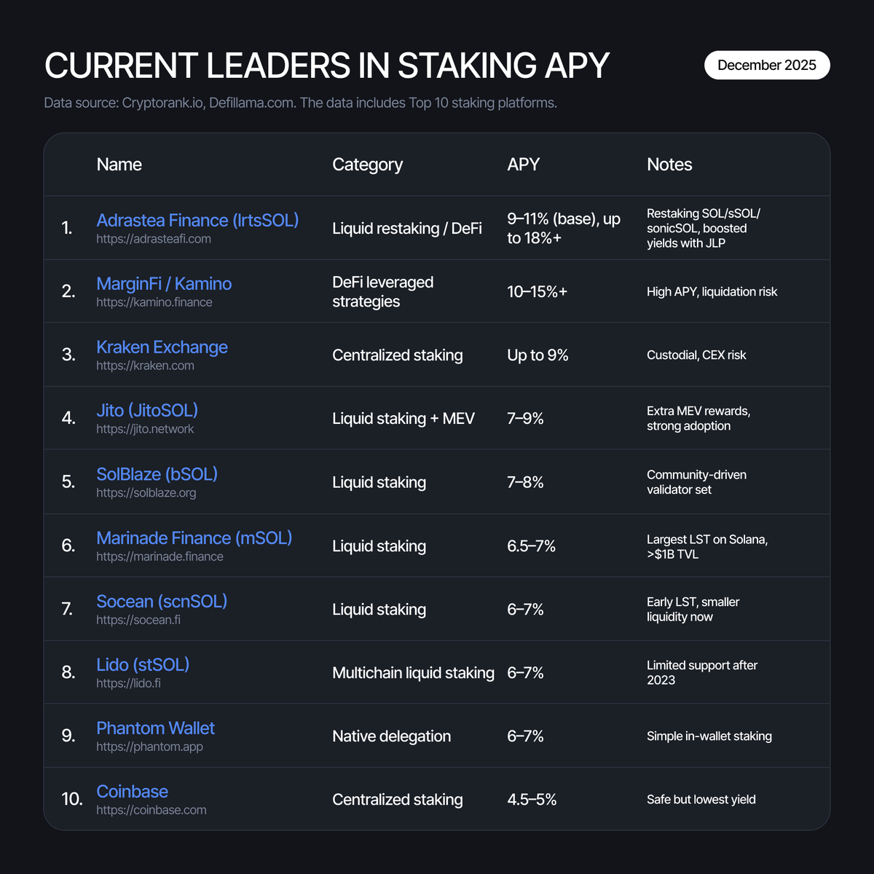Viewport: 874px width, 874px height.
Task: Click the 'Custodial, CEX risk' note
Action: tap(696, 355)
